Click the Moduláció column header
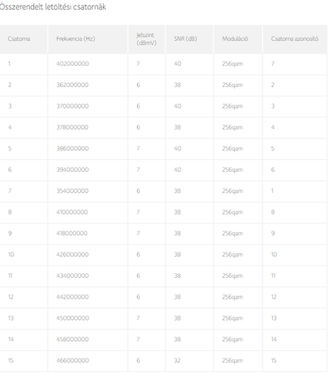Screen dimensions: 334x380 pyautogui.click(x=235, y=39)
